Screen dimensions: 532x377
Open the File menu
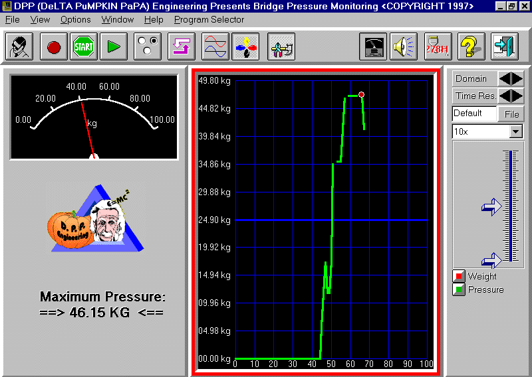coord(13,20)
